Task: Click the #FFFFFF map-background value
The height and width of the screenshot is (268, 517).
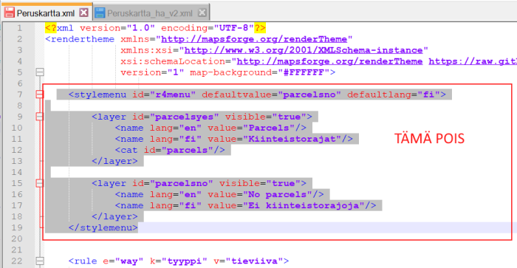Action: tap(304, 72)
